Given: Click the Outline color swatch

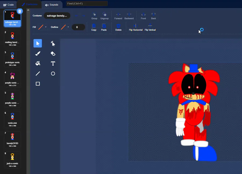Looking at the screenshot, I should 63,27.
